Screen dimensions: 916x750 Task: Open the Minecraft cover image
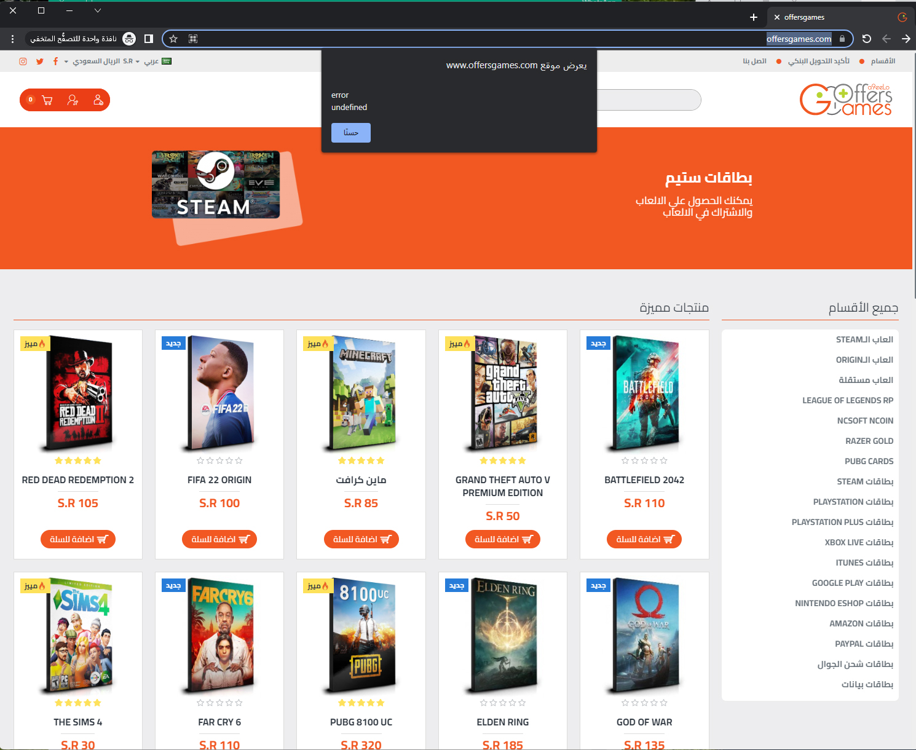coord(361,392)
